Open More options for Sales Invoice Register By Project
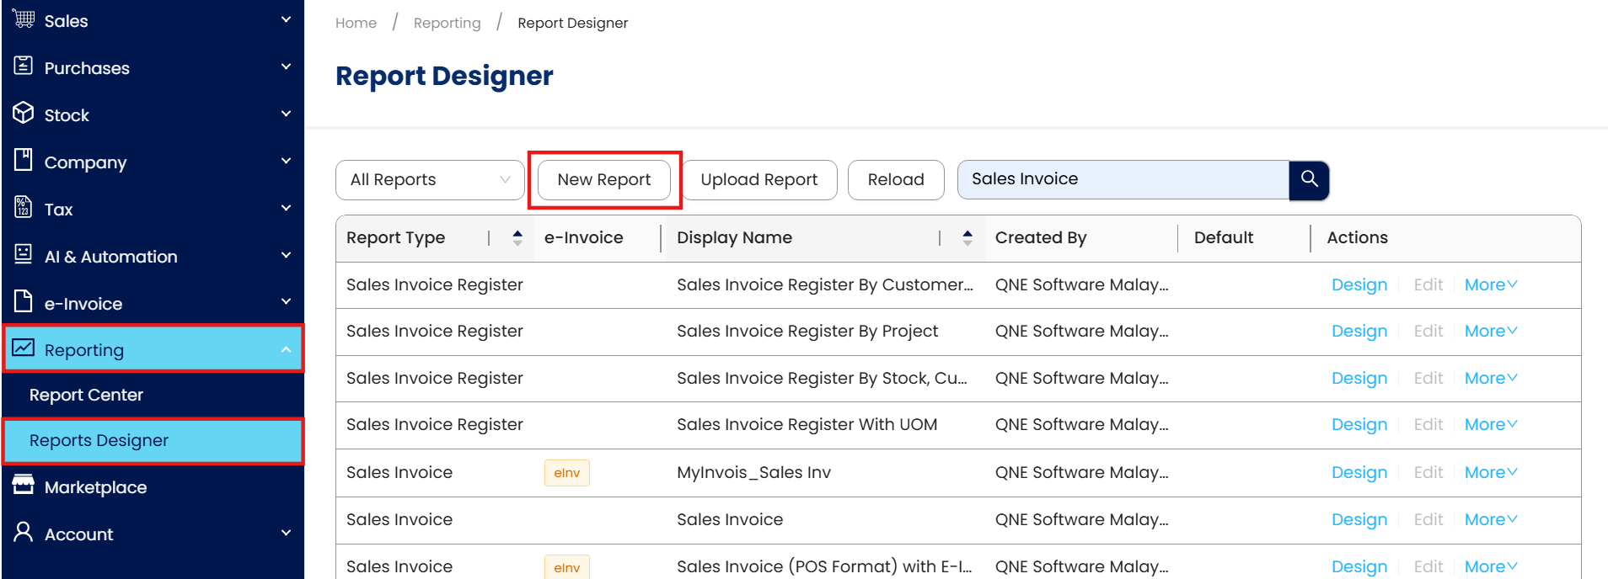Screen dimensions: 1608x579 [1490, 332]
